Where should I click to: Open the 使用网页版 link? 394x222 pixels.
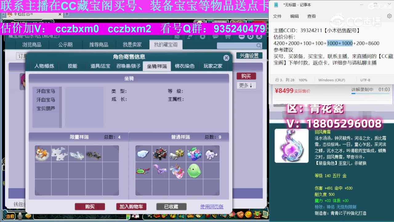(x=212, y=207)
